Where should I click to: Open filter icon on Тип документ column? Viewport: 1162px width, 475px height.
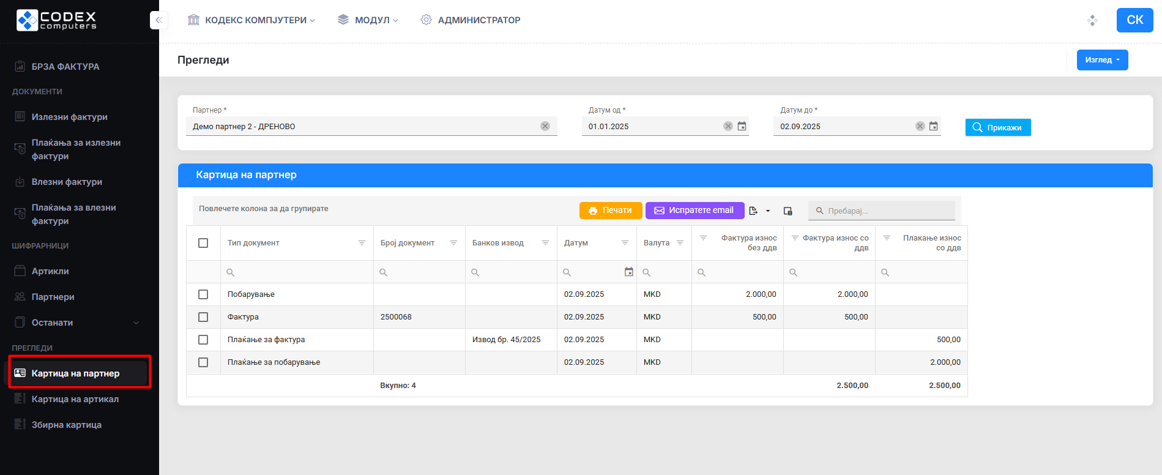pyautogui.click(x=362, y=243)
